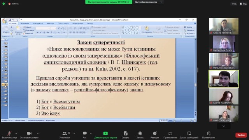Image resolution: width=249 pixels, height=140 pixels.
Task: Leave the meeting with red Выйти button
Action: 241,135
